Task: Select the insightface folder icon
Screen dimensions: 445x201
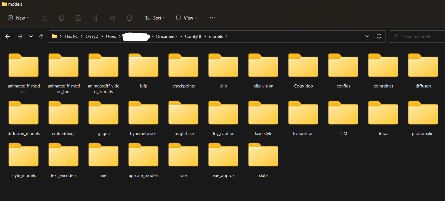Action: click(x=183, y=113)
